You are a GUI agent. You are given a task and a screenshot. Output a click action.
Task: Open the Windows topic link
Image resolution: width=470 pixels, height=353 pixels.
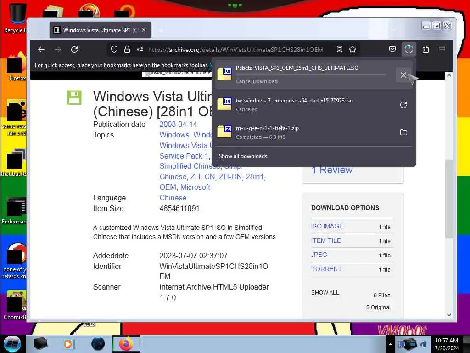(174, 135)
